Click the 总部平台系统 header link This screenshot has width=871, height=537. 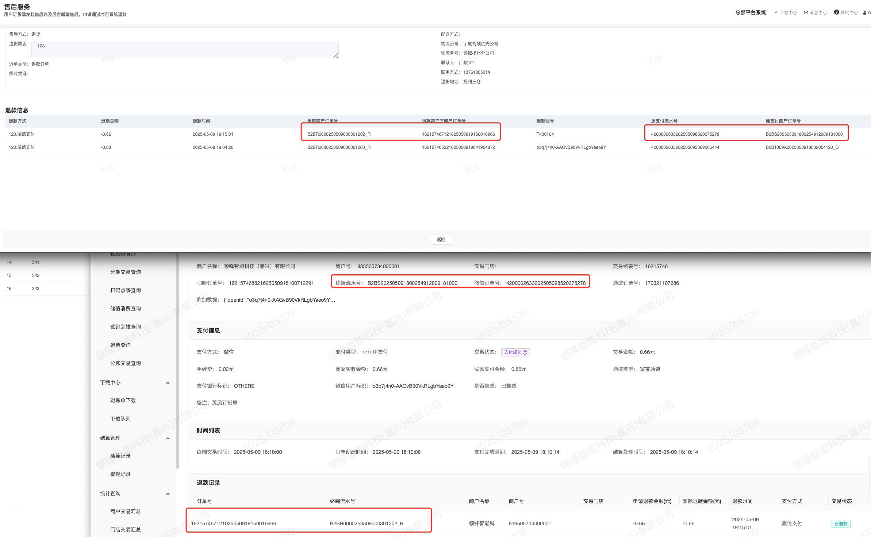point(750,12)
